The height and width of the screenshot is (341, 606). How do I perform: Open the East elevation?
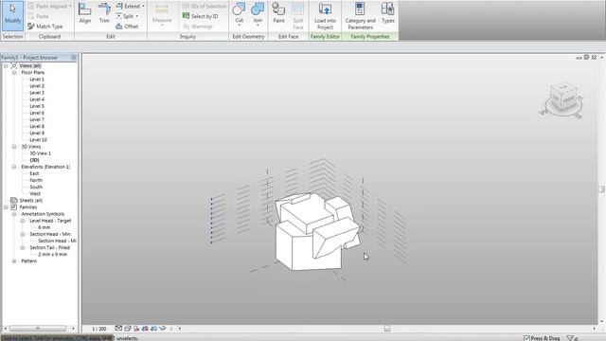34,173
